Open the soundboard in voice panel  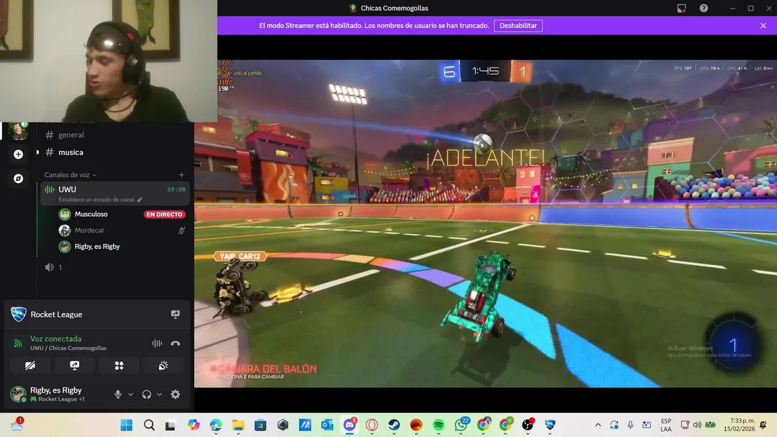[x=163, y=365]
